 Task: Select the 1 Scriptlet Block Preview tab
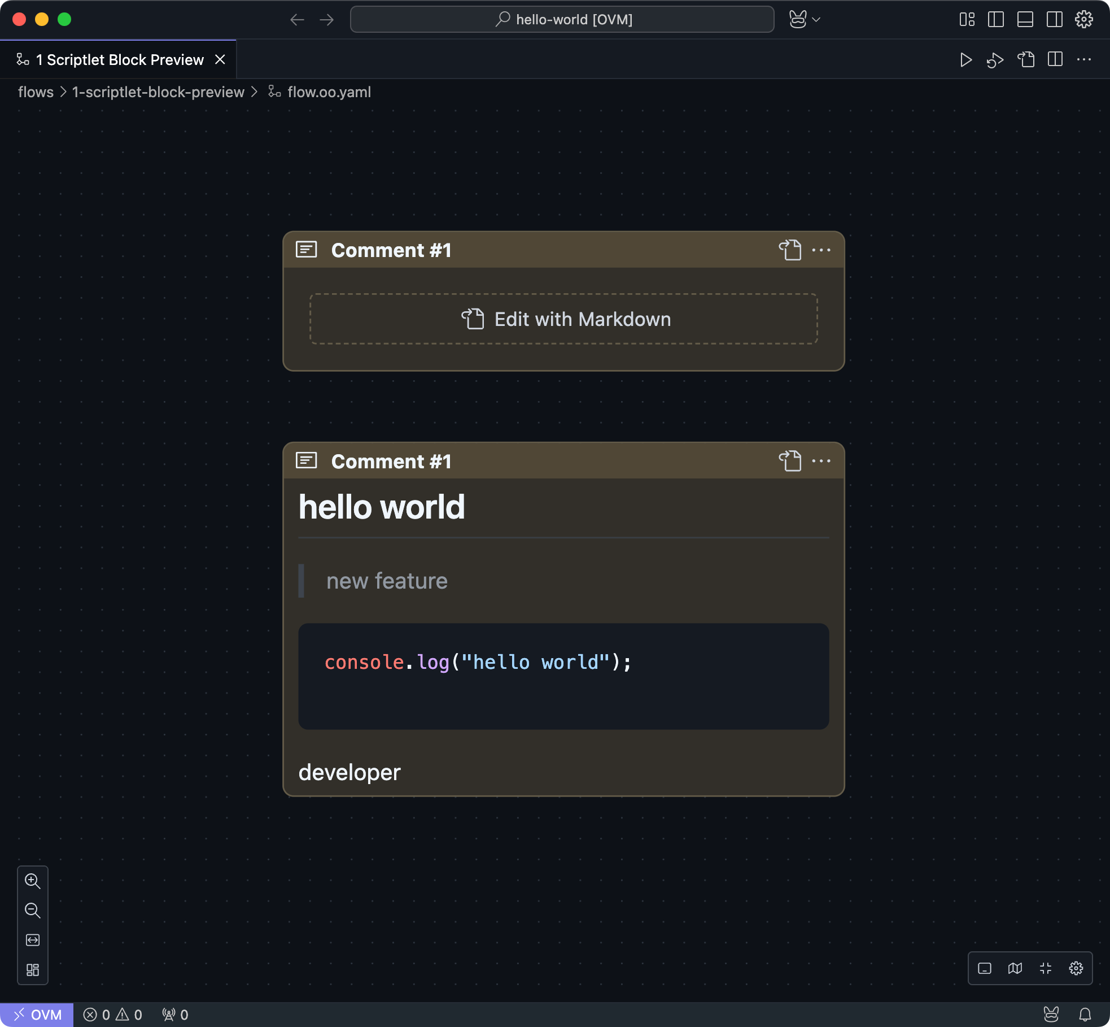pyautogui.click(x=119, y=60)
